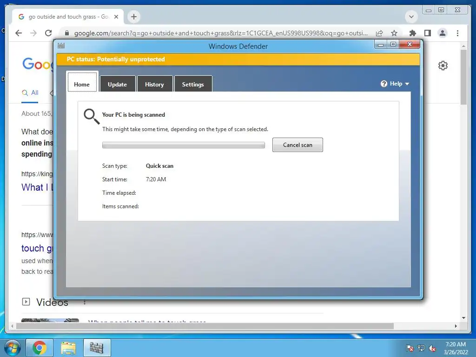Click the Chrome address bar URL

[x=221, y=33]
